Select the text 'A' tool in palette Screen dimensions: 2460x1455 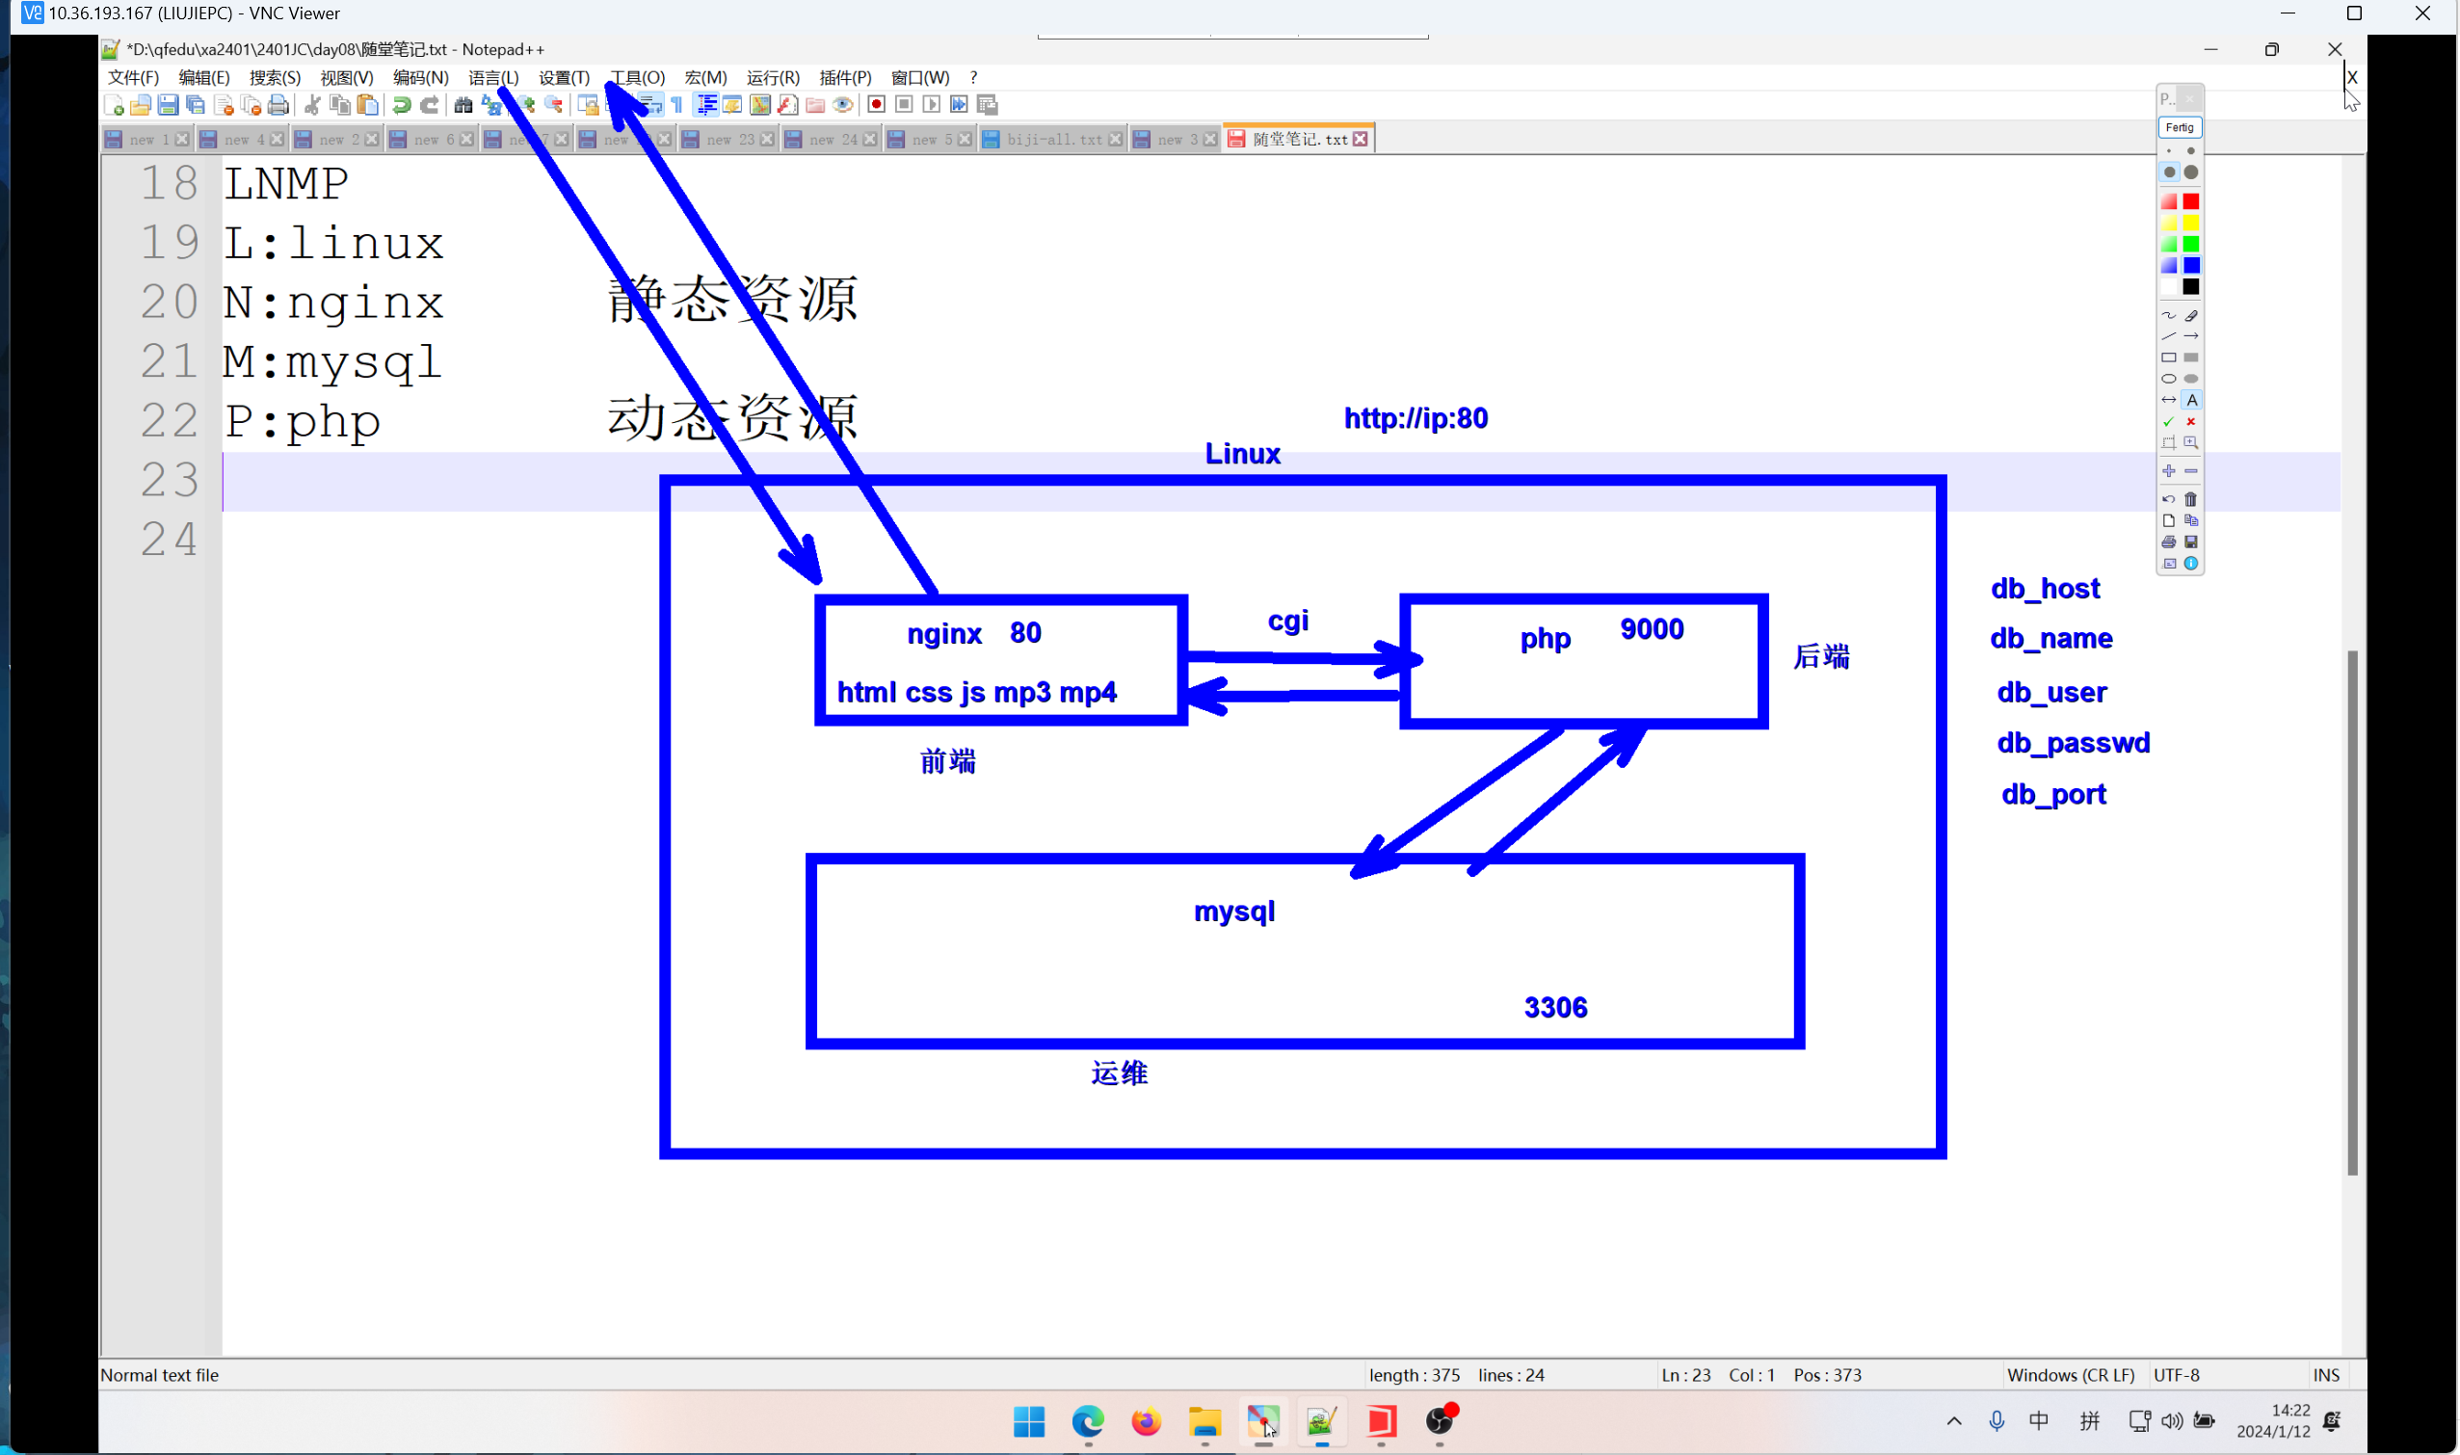pyautogui.click(x=2191, y=400)
